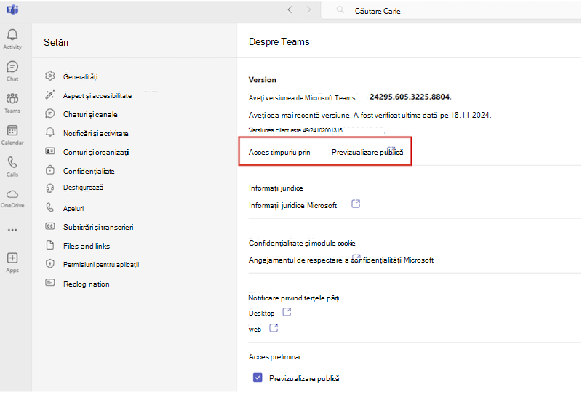Open external link icon next to Desktop

coord(287,312)
